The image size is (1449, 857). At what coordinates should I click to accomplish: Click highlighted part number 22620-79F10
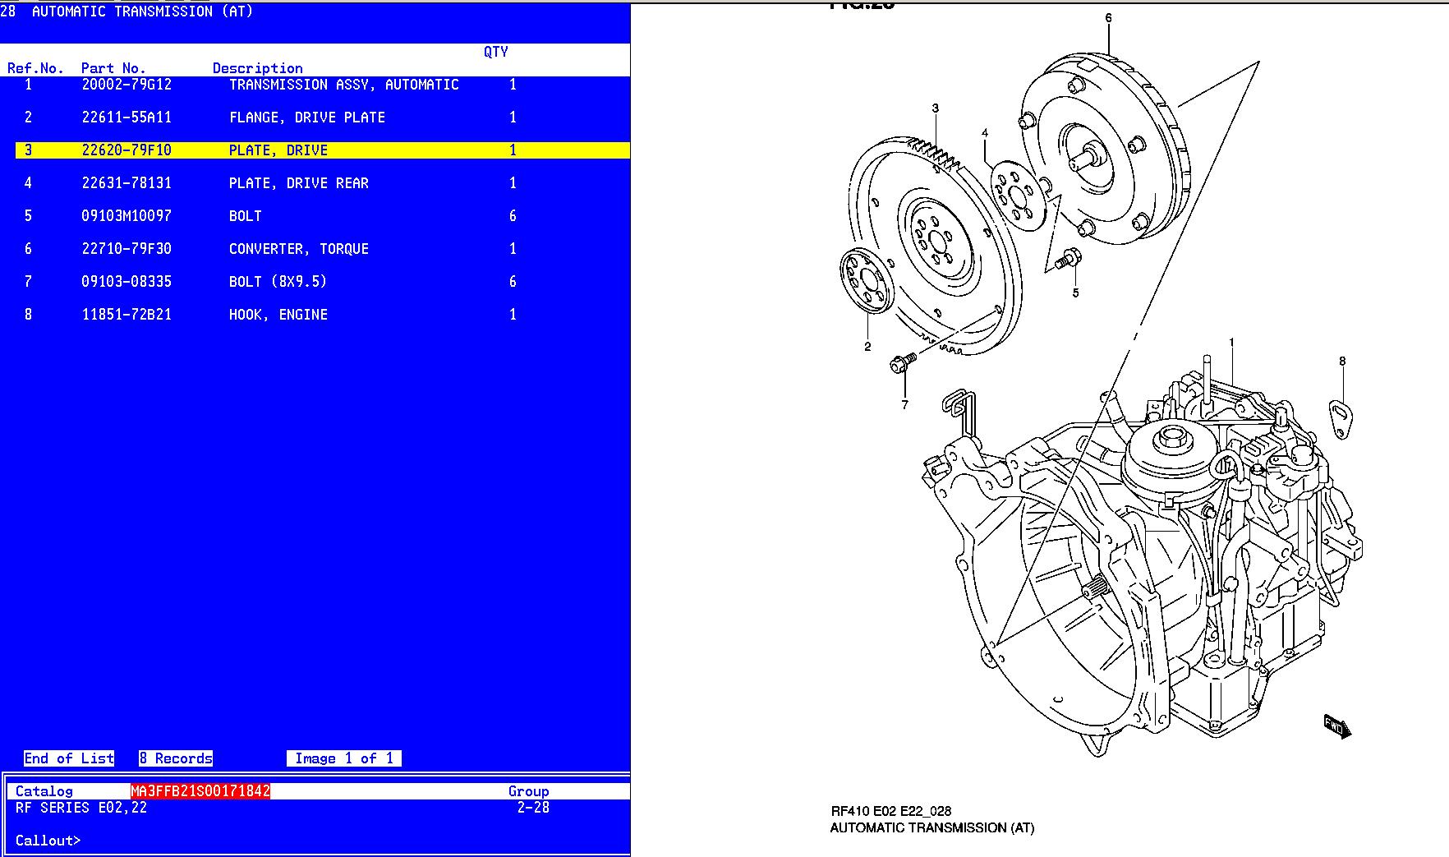pos(126,150)
